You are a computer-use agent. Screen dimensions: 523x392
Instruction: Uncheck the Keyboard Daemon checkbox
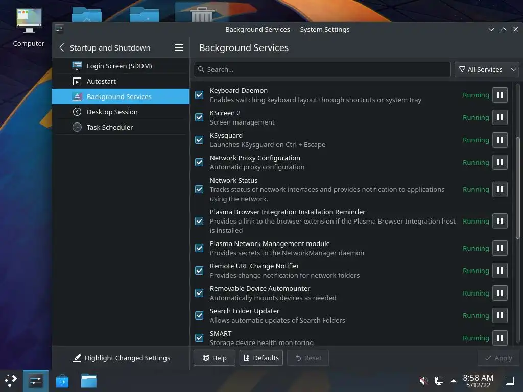(x=199, y=95)
